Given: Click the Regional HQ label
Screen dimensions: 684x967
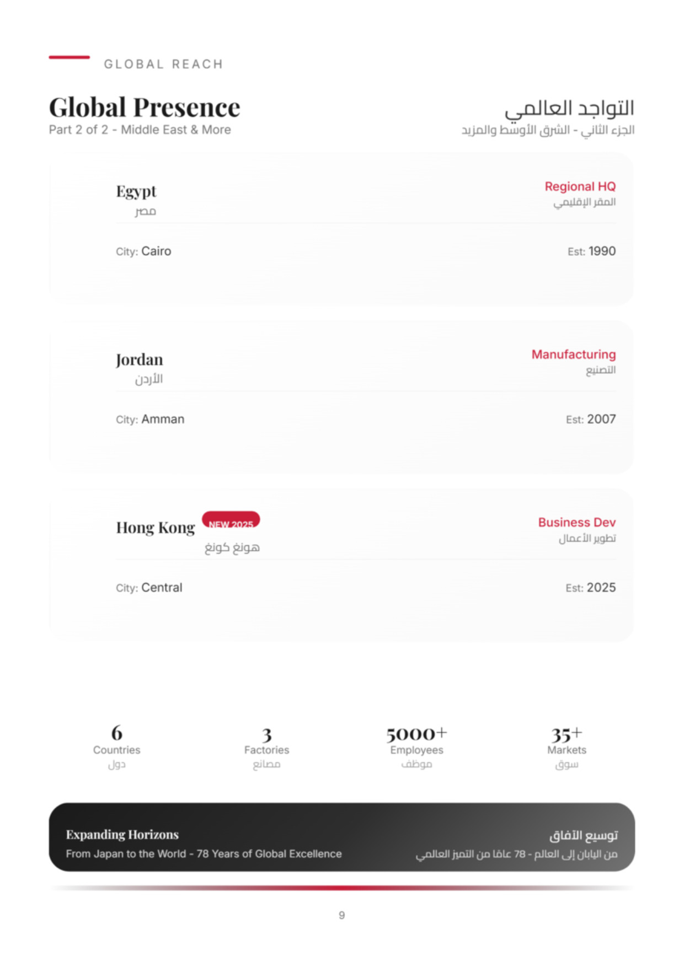Looking at the screenshot, I should (x=580, y=187).
